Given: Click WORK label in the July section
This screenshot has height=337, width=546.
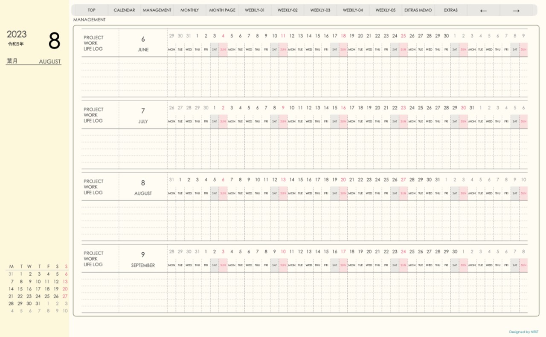Looking at the screenshot, I should (x=90, y=115).
